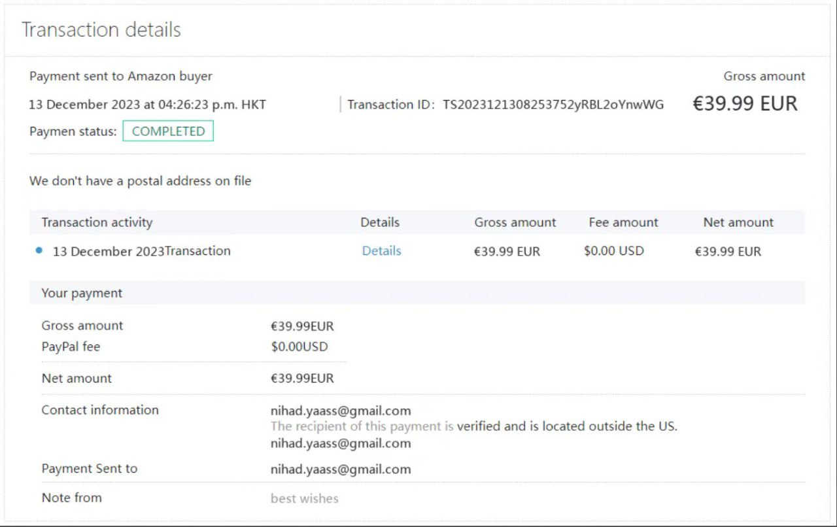Viewport: 837px width, 527px height.
Task: Click the best wishes note text
Action: coord(305,498)
